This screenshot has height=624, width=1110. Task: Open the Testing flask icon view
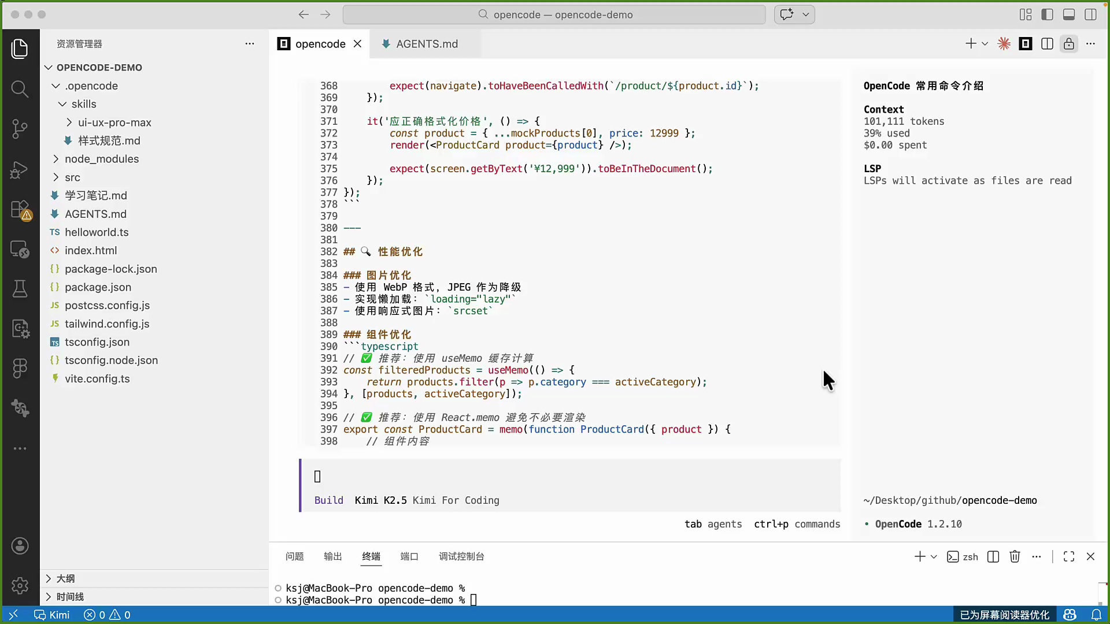click(20, 288)
